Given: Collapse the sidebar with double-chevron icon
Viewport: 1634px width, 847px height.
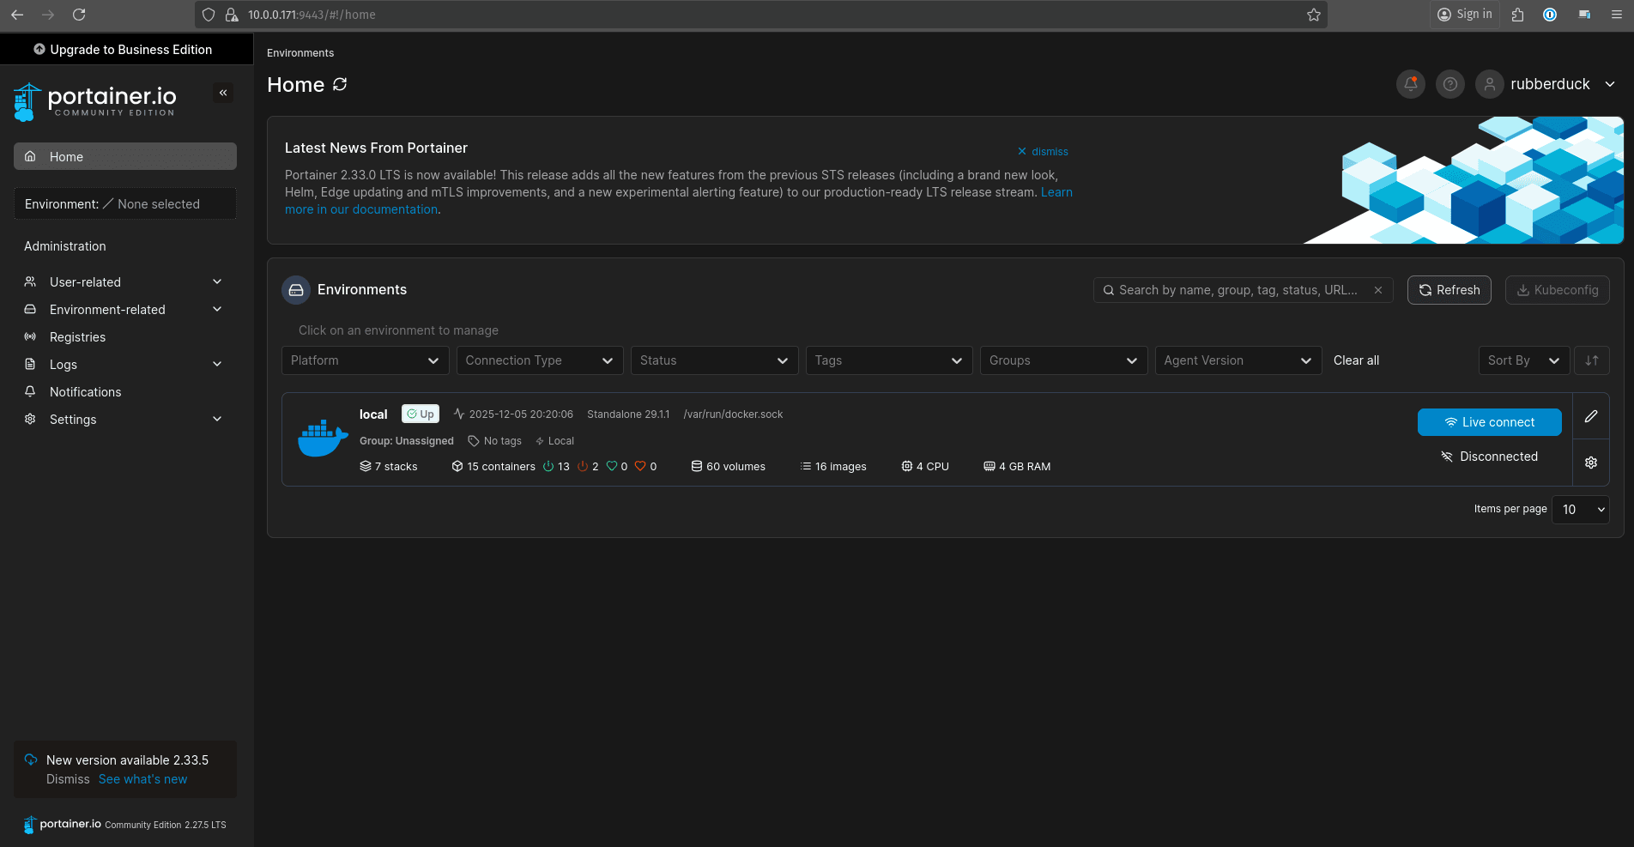Looking at the screenshot, I should click(223, 93).
